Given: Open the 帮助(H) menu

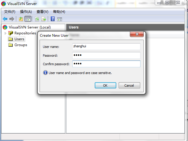Looking at the screenshot, I should click(x=59, y=12).
